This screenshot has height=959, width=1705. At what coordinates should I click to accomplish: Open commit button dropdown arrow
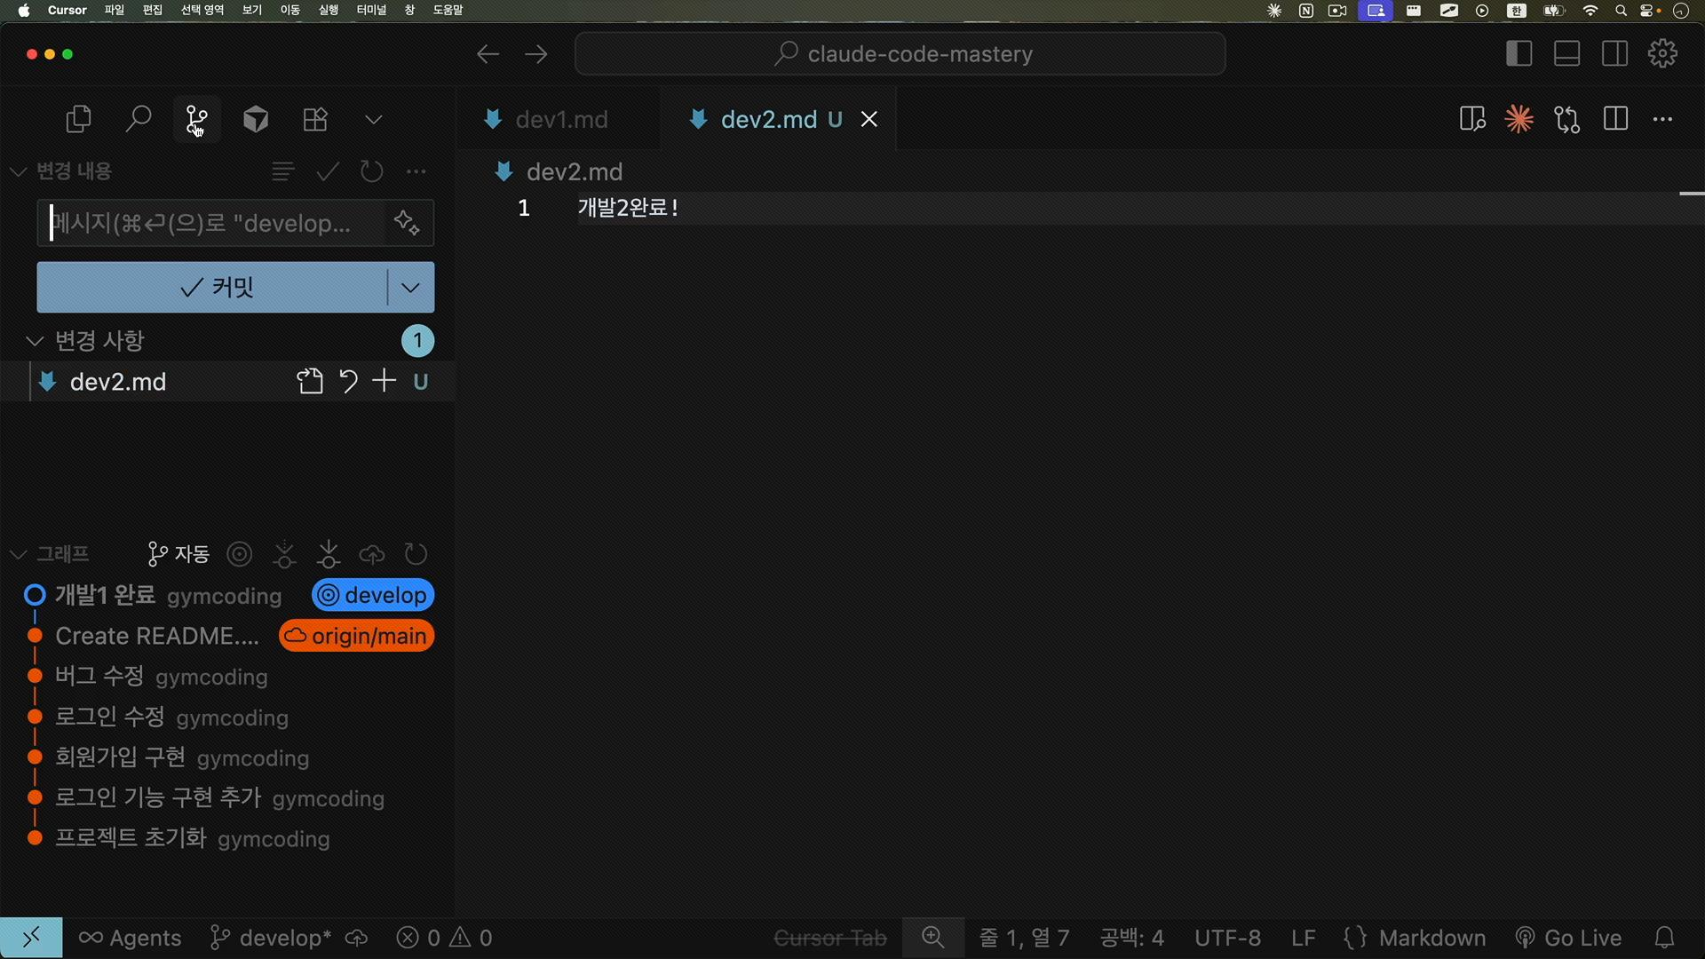[x=409, y=287]
